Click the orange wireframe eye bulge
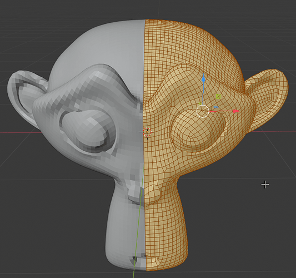Screen dimensions: 296x278 click(x=198, y=131)
